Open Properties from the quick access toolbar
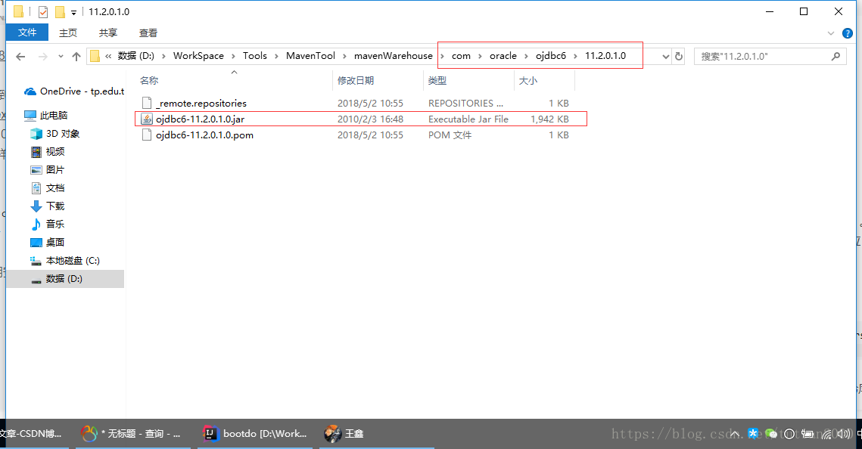This screenshot has height=449, width=862. [42, 11]
